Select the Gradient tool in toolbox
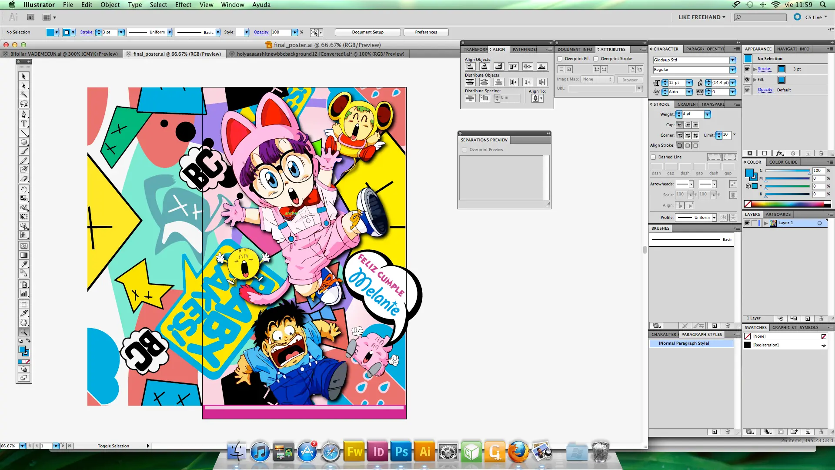This screenshot has height=470, width=835. click(24, 255)
